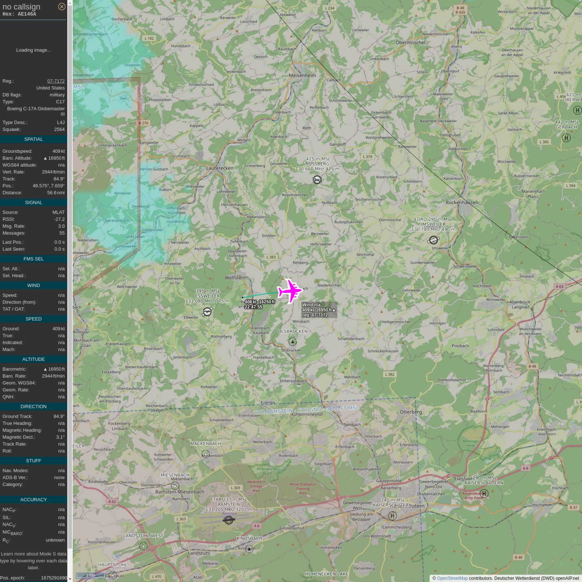Select the Essweiler airfield icon

(x=207, y=312)
